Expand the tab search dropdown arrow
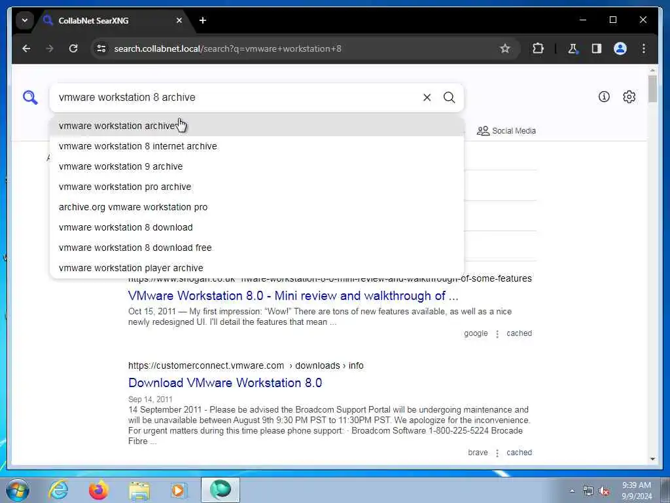Image resolution: width=670 pixels, height=503 pixels. tap(25, 20)
